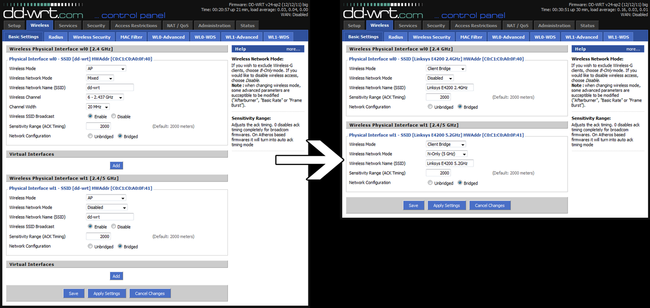
Task: Open wl0 Client Bridge mode dropdown, right panel
Action: (446, 68)
